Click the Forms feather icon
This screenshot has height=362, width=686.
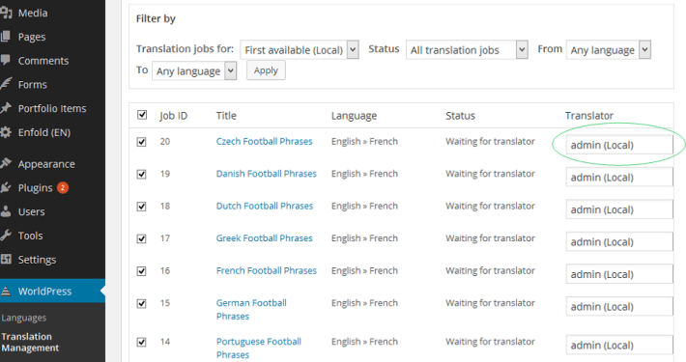(6, 84)
